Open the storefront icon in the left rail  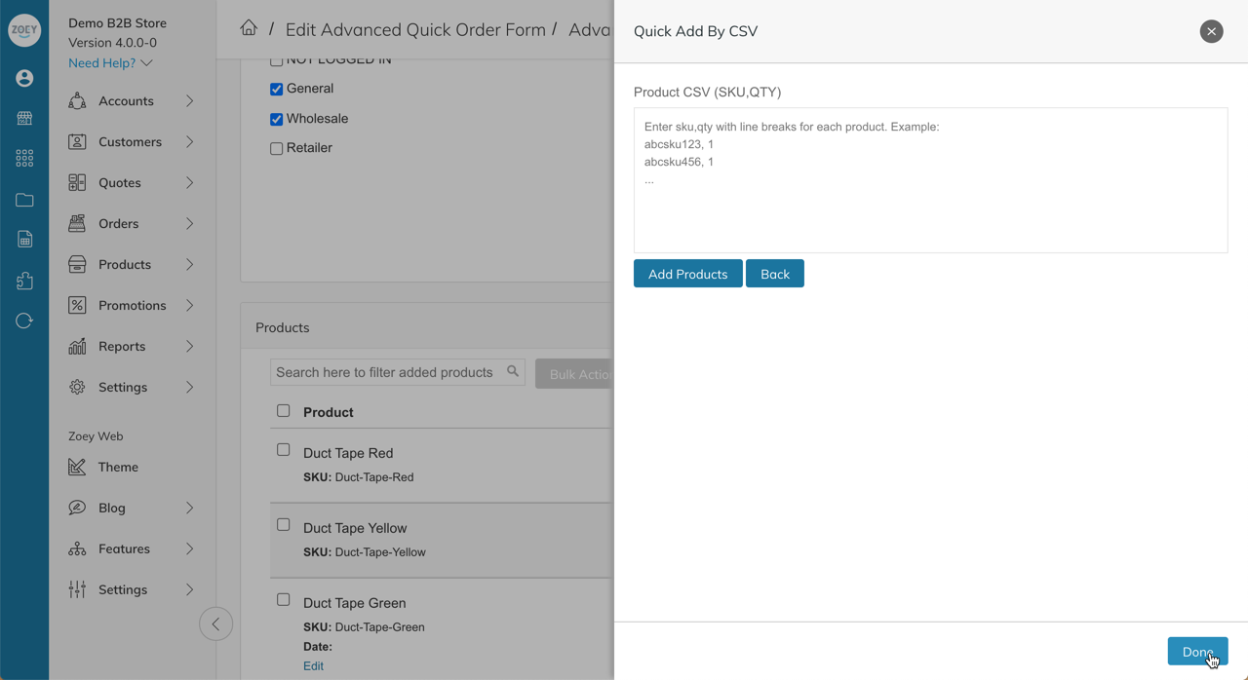24,118
